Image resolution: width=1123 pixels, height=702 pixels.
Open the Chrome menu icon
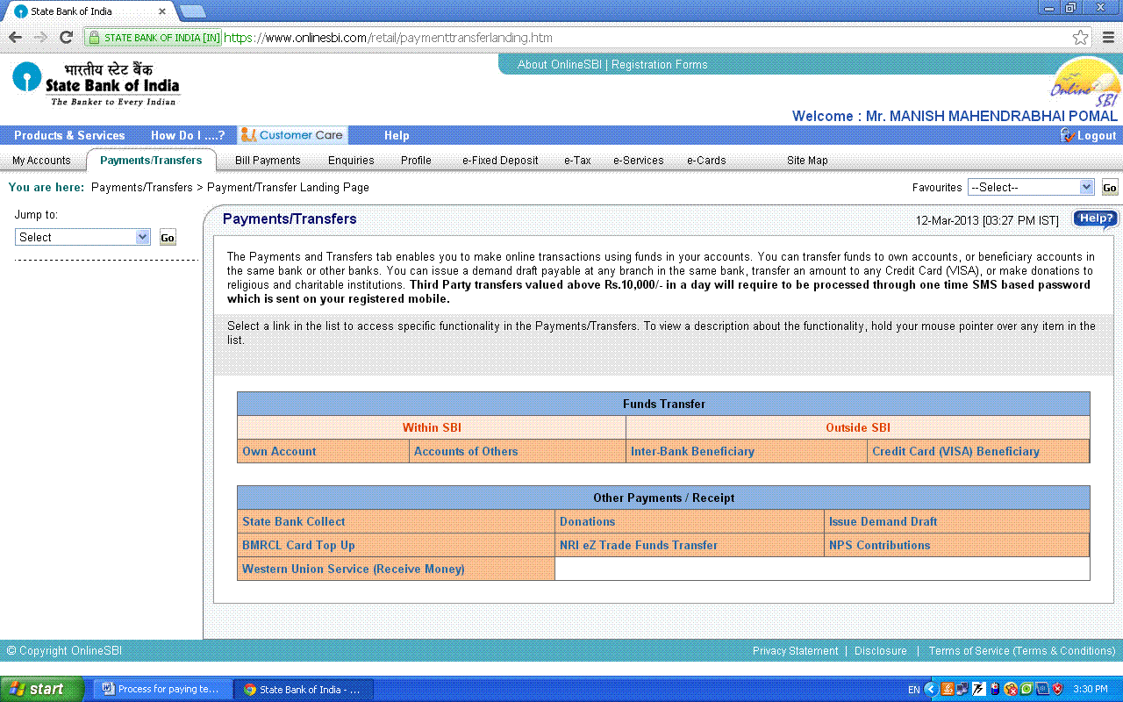pos(1108,38)
